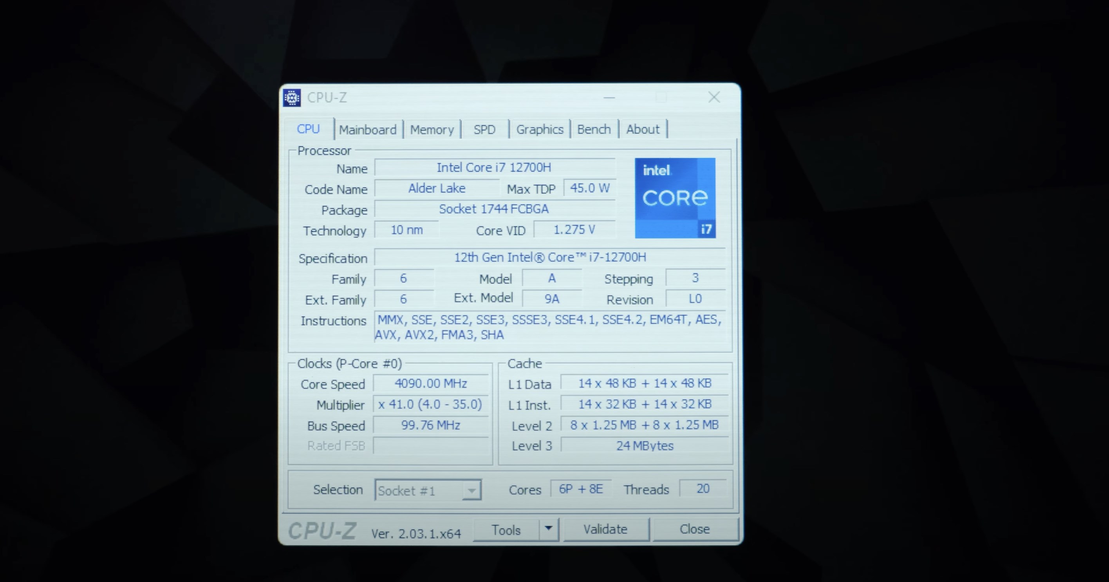
Task: Click the Code Name value Alder Lake
Action: coord(437,188)
